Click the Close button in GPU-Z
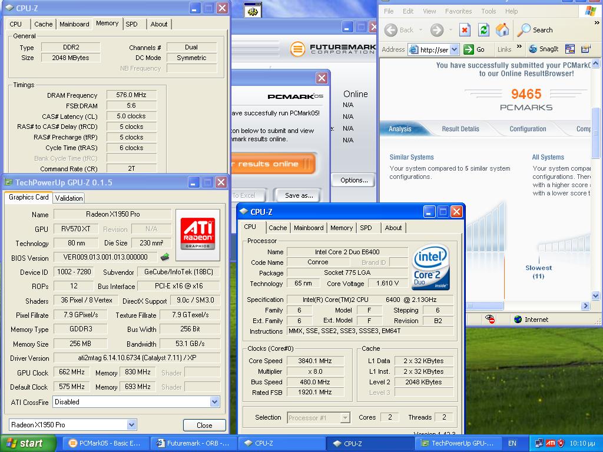The image size is (603, 452). click(204, 425)
